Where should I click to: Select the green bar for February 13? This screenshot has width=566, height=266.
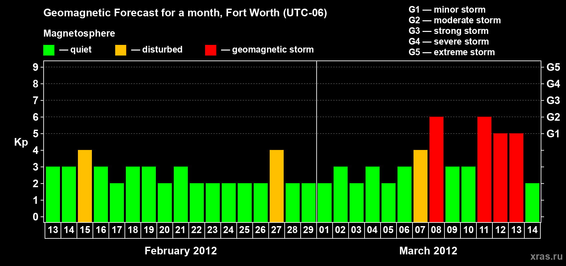[53, 194]
